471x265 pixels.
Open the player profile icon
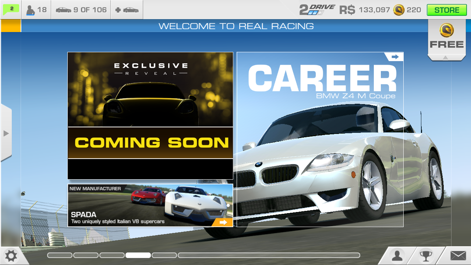tap(397, 255)
